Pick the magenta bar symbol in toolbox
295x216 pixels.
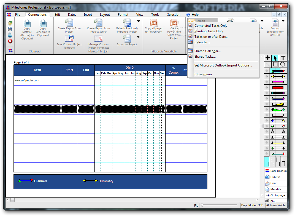tap(278, 82)
